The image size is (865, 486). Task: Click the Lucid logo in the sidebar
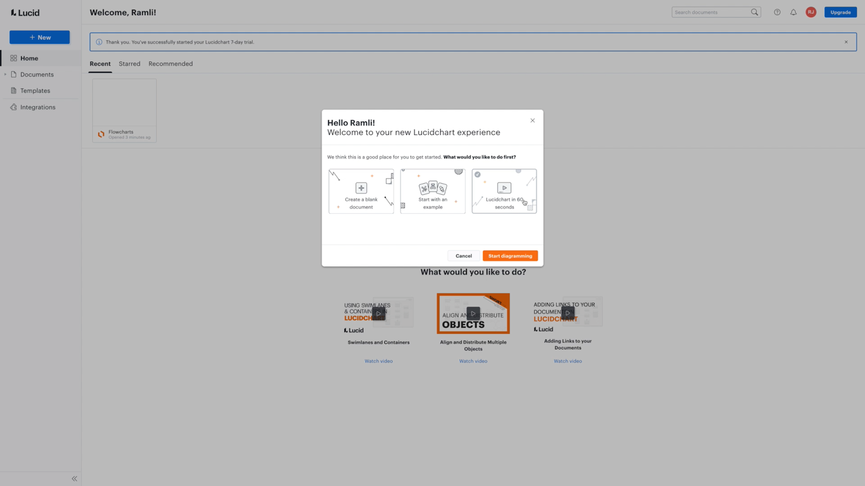pyautogui.click(x=25, y=12)
